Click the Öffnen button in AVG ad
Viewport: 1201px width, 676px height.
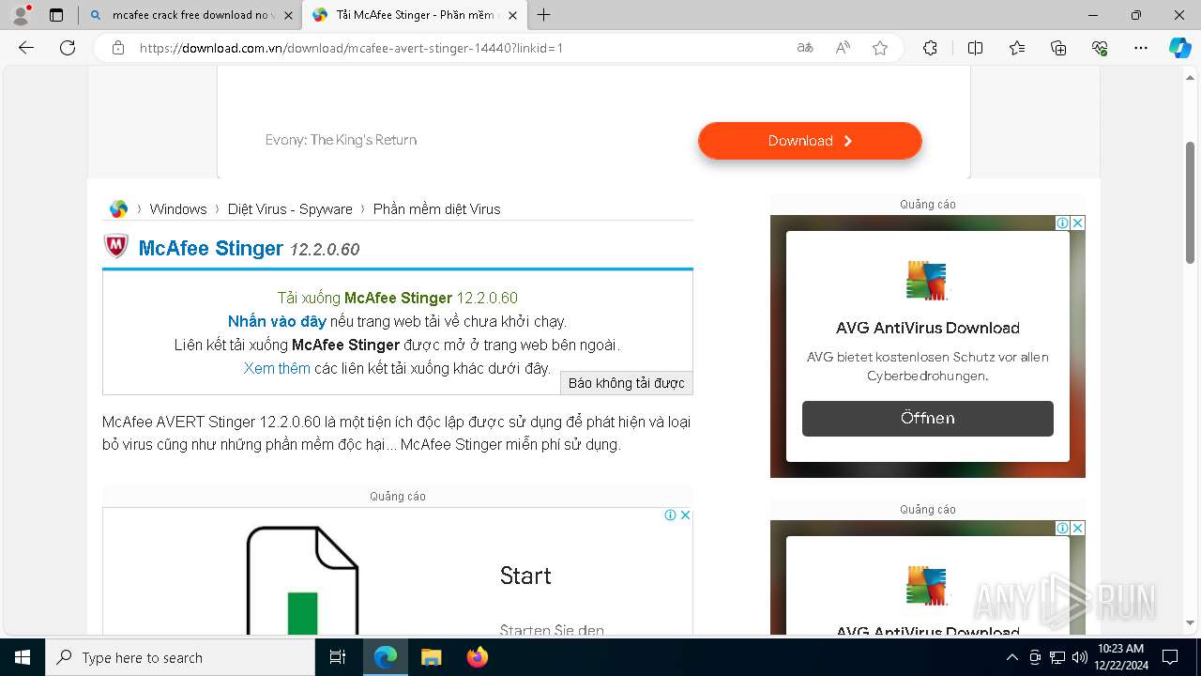pyautogui.click(x=928, y=418)
